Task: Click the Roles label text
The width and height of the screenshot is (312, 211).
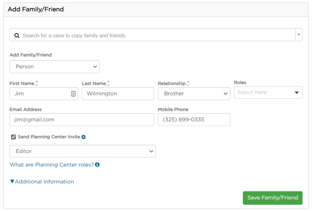Action: tap(240, 82)
